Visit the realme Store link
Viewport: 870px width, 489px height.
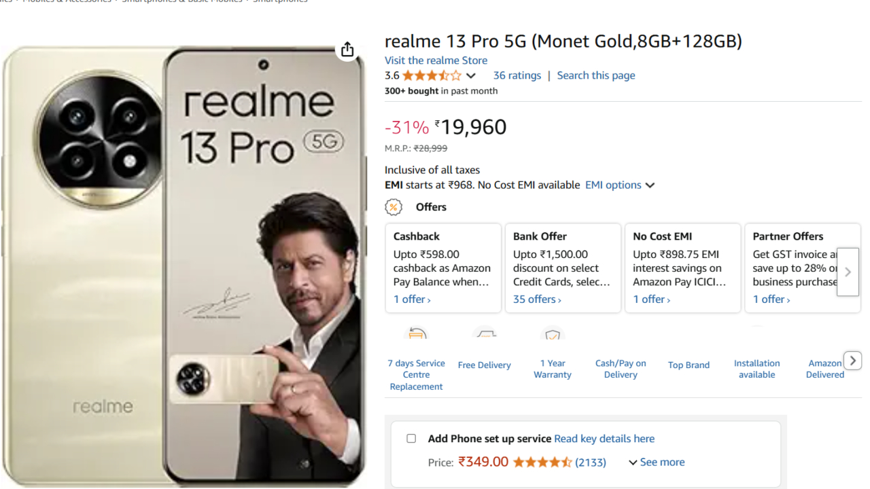[x=436, y=60]
